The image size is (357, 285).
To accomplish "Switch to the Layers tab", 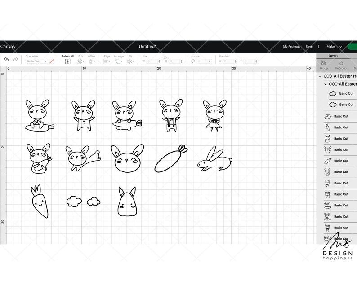I will pyautogui.click(x=333, y=56).
